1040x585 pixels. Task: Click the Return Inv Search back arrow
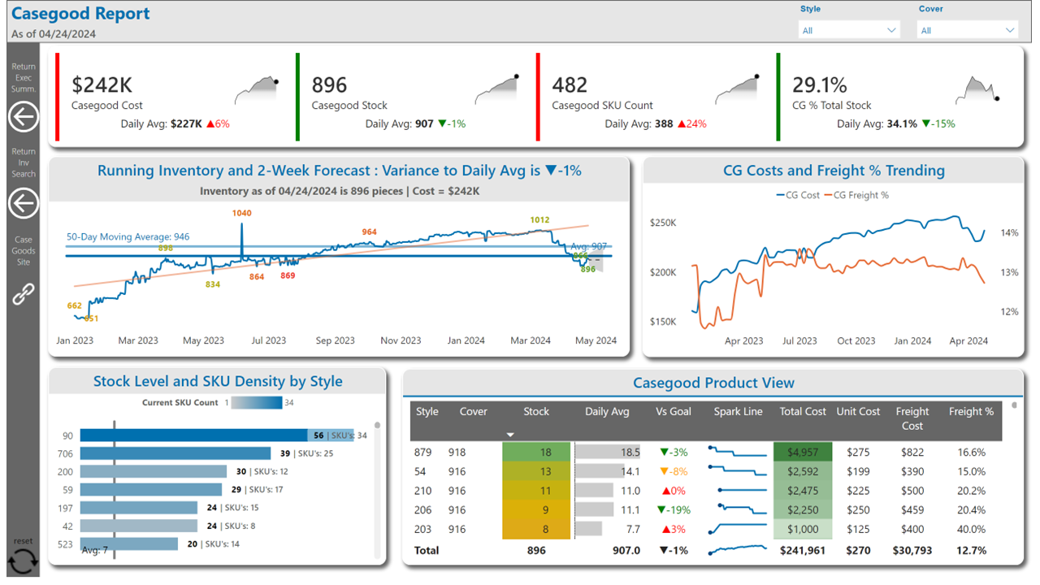tap(23, 204)
